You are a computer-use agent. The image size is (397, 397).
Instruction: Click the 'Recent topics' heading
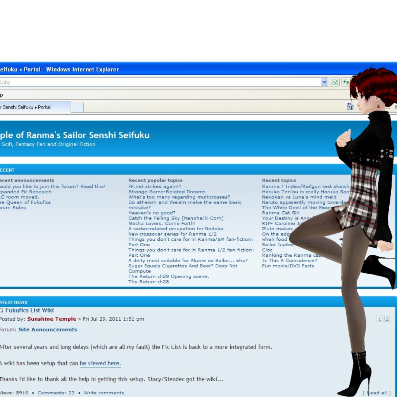pyautogui.click(x=279, y=180)
